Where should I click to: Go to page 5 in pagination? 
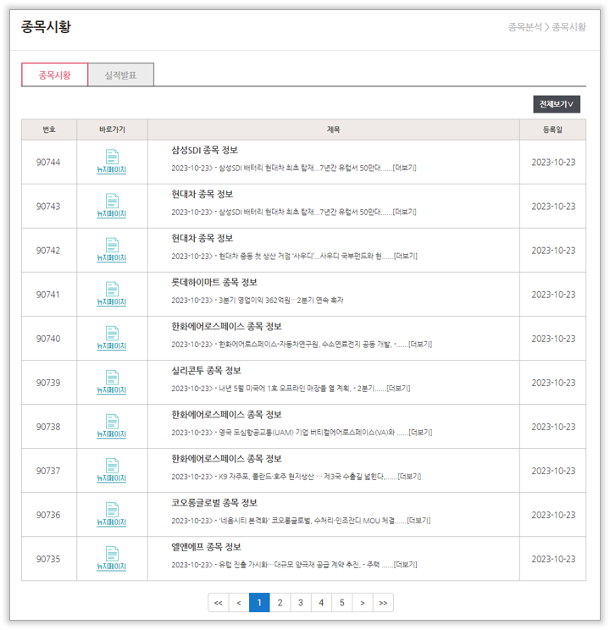(341, 603)
